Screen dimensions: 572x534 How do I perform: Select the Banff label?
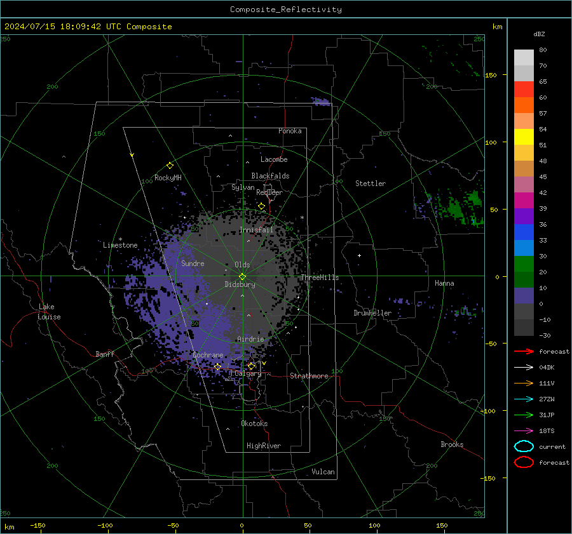coord(105,354)
